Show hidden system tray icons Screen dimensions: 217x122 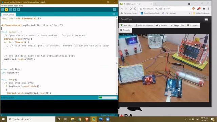coord(186,119)
